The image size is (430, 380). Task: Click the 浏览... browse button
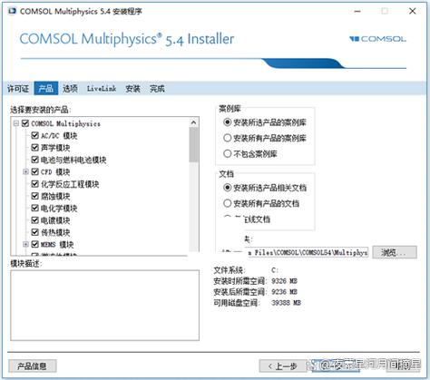pos(395,252)
